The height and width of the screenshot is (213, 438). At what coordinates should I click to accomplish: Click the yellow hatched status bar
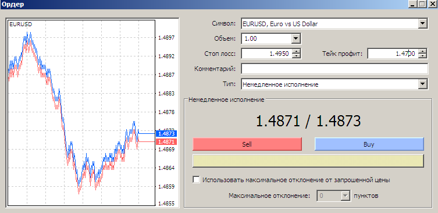tap(308, 161)
